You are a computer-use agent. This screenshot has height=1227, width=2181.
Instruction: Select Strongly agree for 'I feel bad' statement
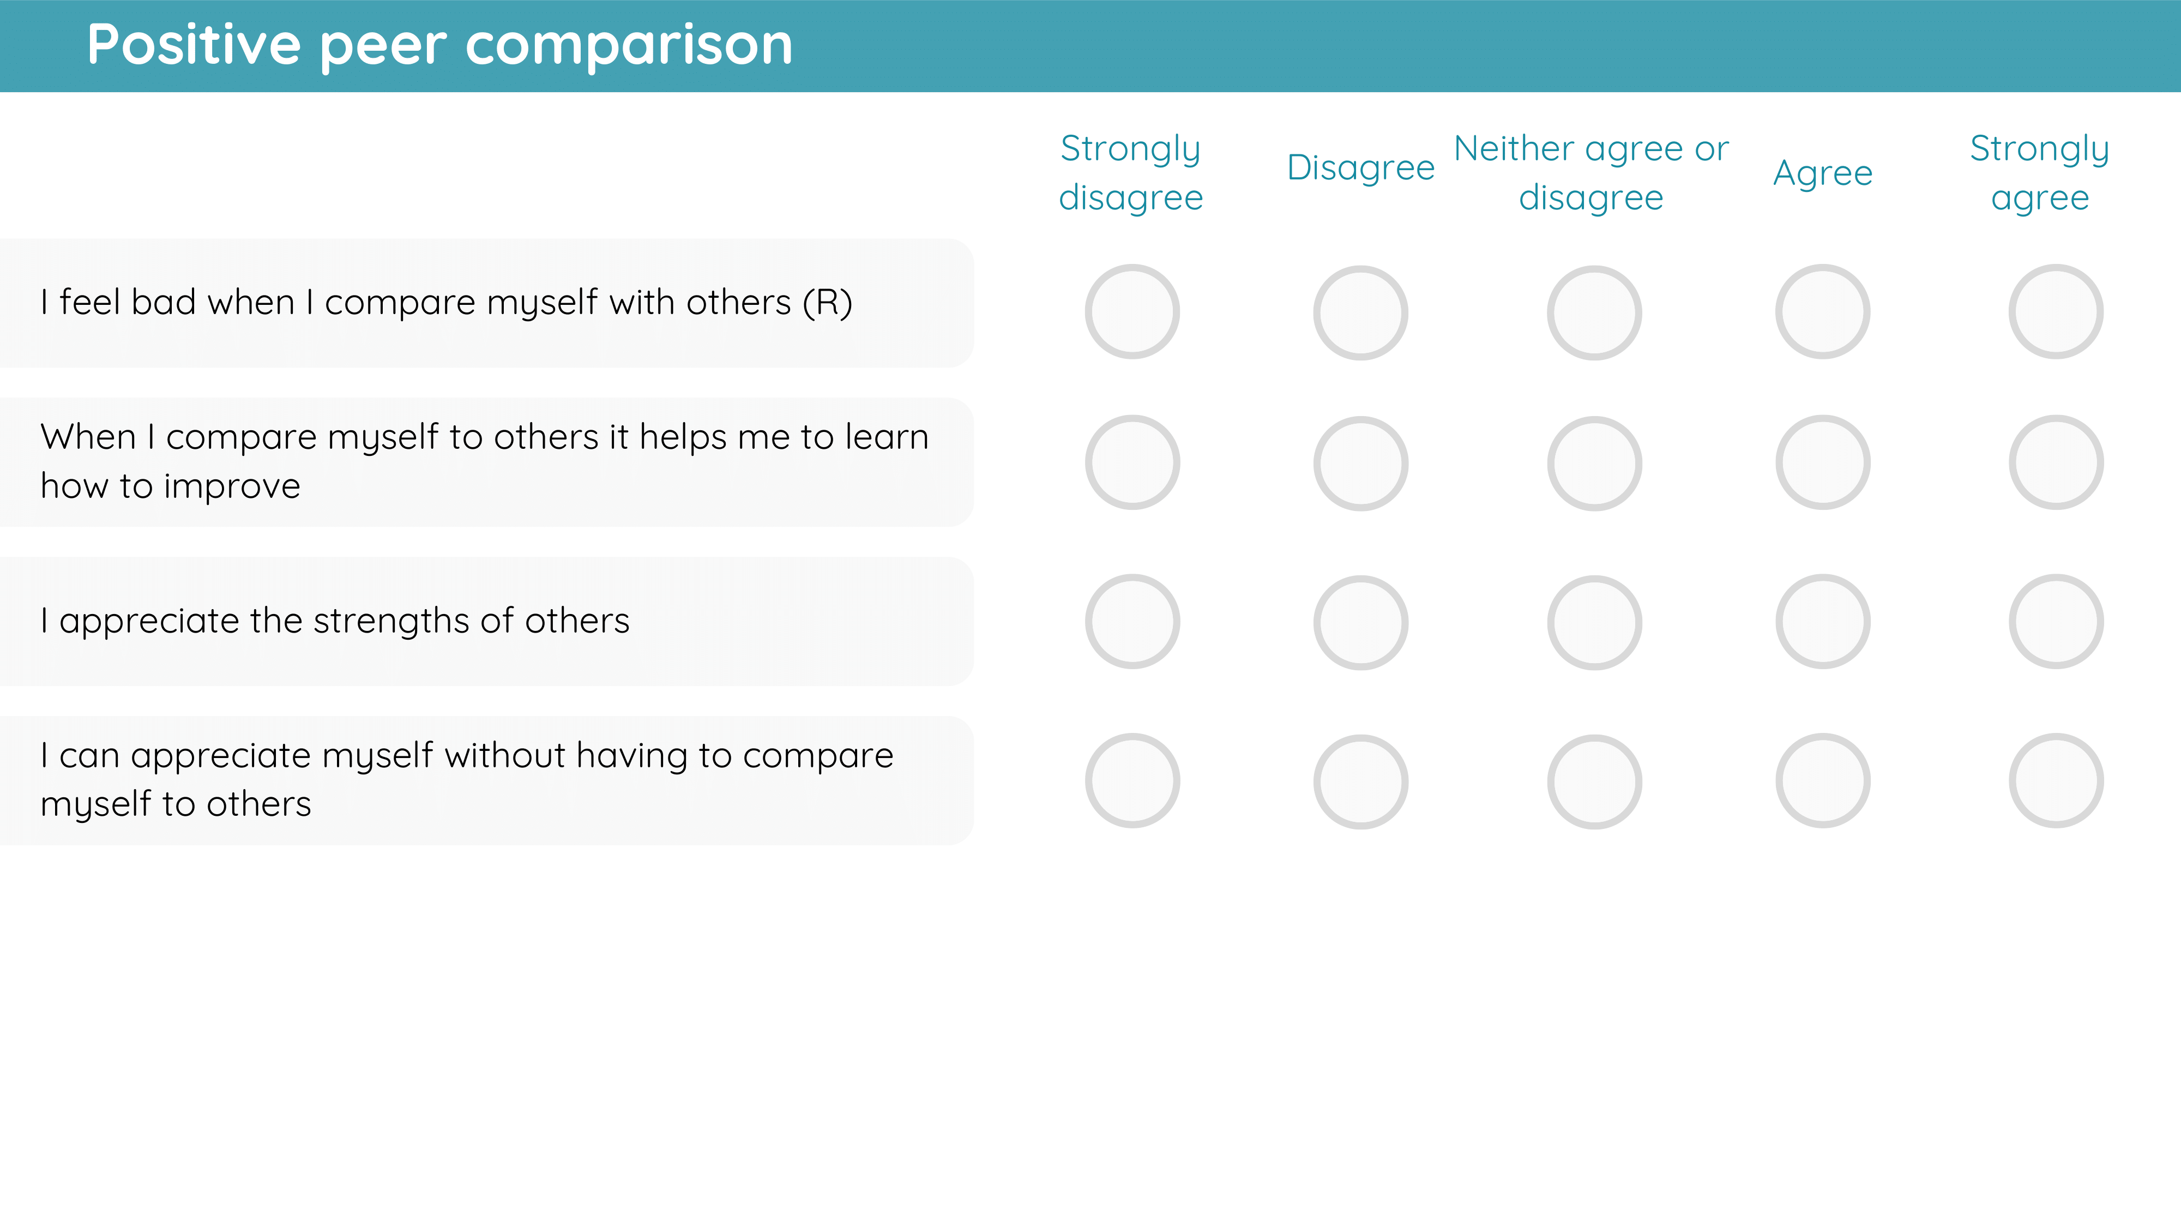click(x=2056, y=311)
